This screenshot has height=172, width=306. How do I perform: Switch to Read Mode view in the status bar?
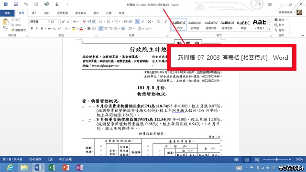[x=236, y=160]
